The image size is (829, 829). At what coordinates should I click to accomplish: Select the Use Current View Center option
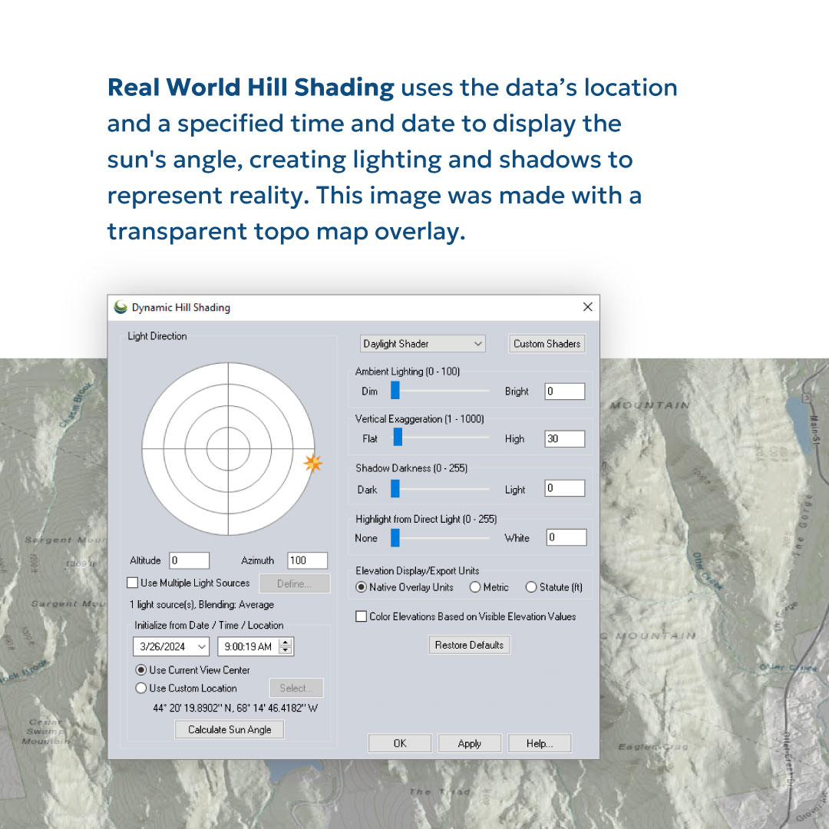pyautogui.click(x=140, y=670)
